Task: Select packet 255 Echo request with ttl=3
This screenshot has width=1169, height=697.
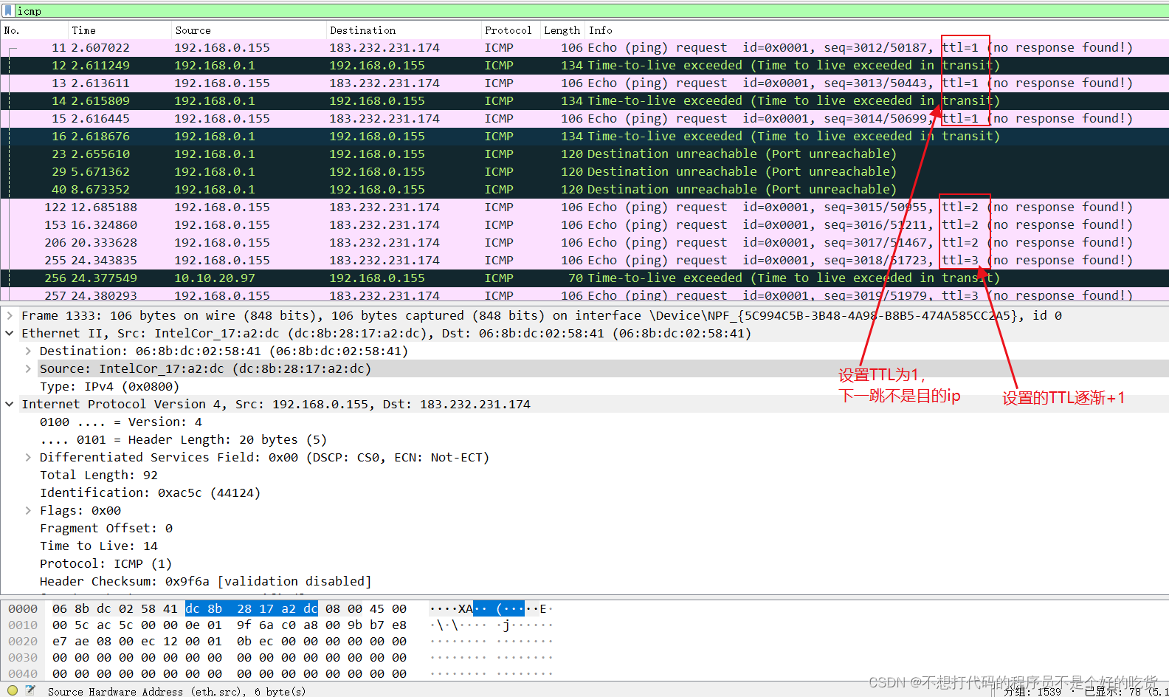Action: click(x=584, y=260)
